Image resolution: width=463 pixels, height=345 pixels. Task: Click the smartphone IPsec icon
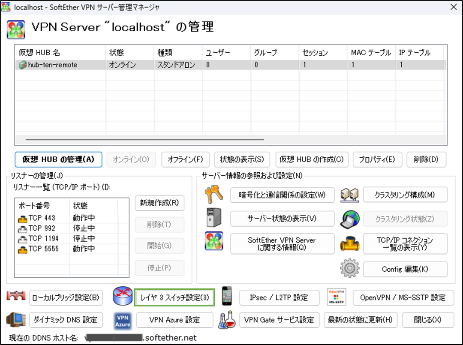tap(227, 296)
